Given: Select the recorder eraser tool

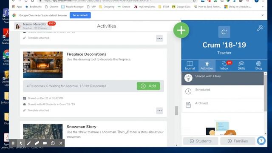Looking at the screenshot, I should (37, 143).
